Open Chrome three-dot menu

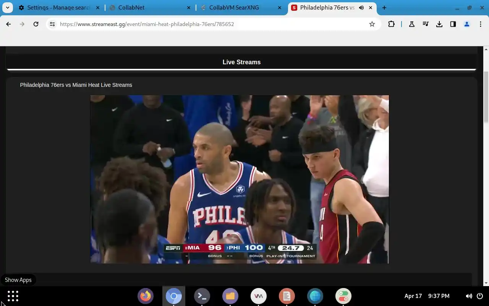coord(481,24)
